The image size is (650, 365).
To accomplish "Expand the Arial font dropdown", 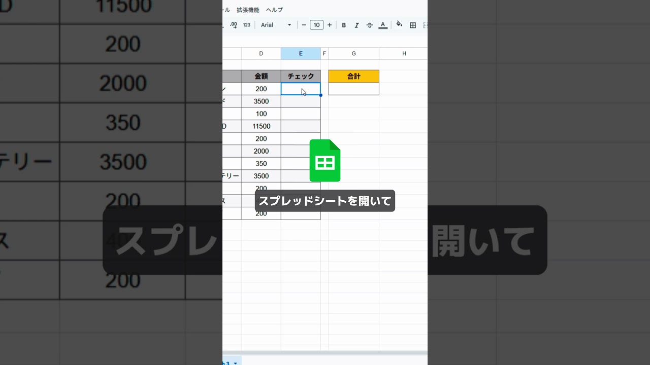I will click(x=276, y=25).
